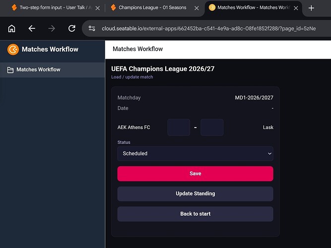
Task: Click the Update Standing button
Action: [x=195, y=194]
